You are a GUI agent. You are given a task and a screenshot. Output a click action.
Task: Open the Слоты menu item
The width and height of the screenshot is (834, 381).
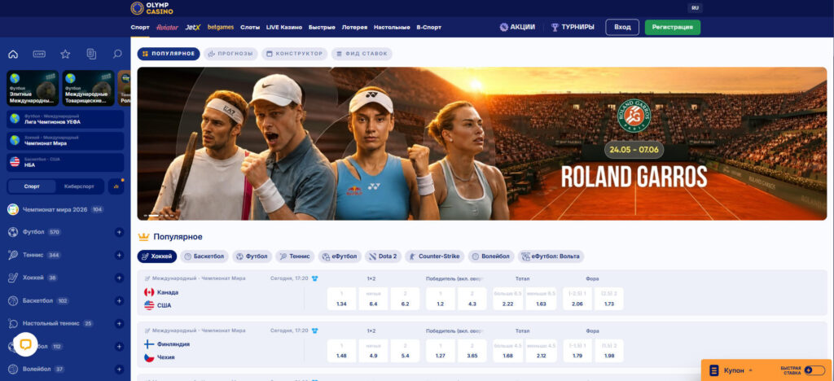pyautogui.click(x=250, y=27)
